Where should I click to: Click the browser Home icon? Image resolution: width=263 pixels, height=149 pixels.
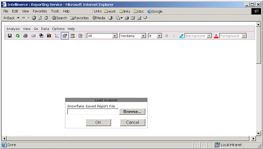pos(46,18)
